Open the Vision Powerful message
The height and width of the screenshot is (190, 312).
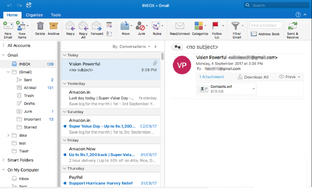point(110,69)
